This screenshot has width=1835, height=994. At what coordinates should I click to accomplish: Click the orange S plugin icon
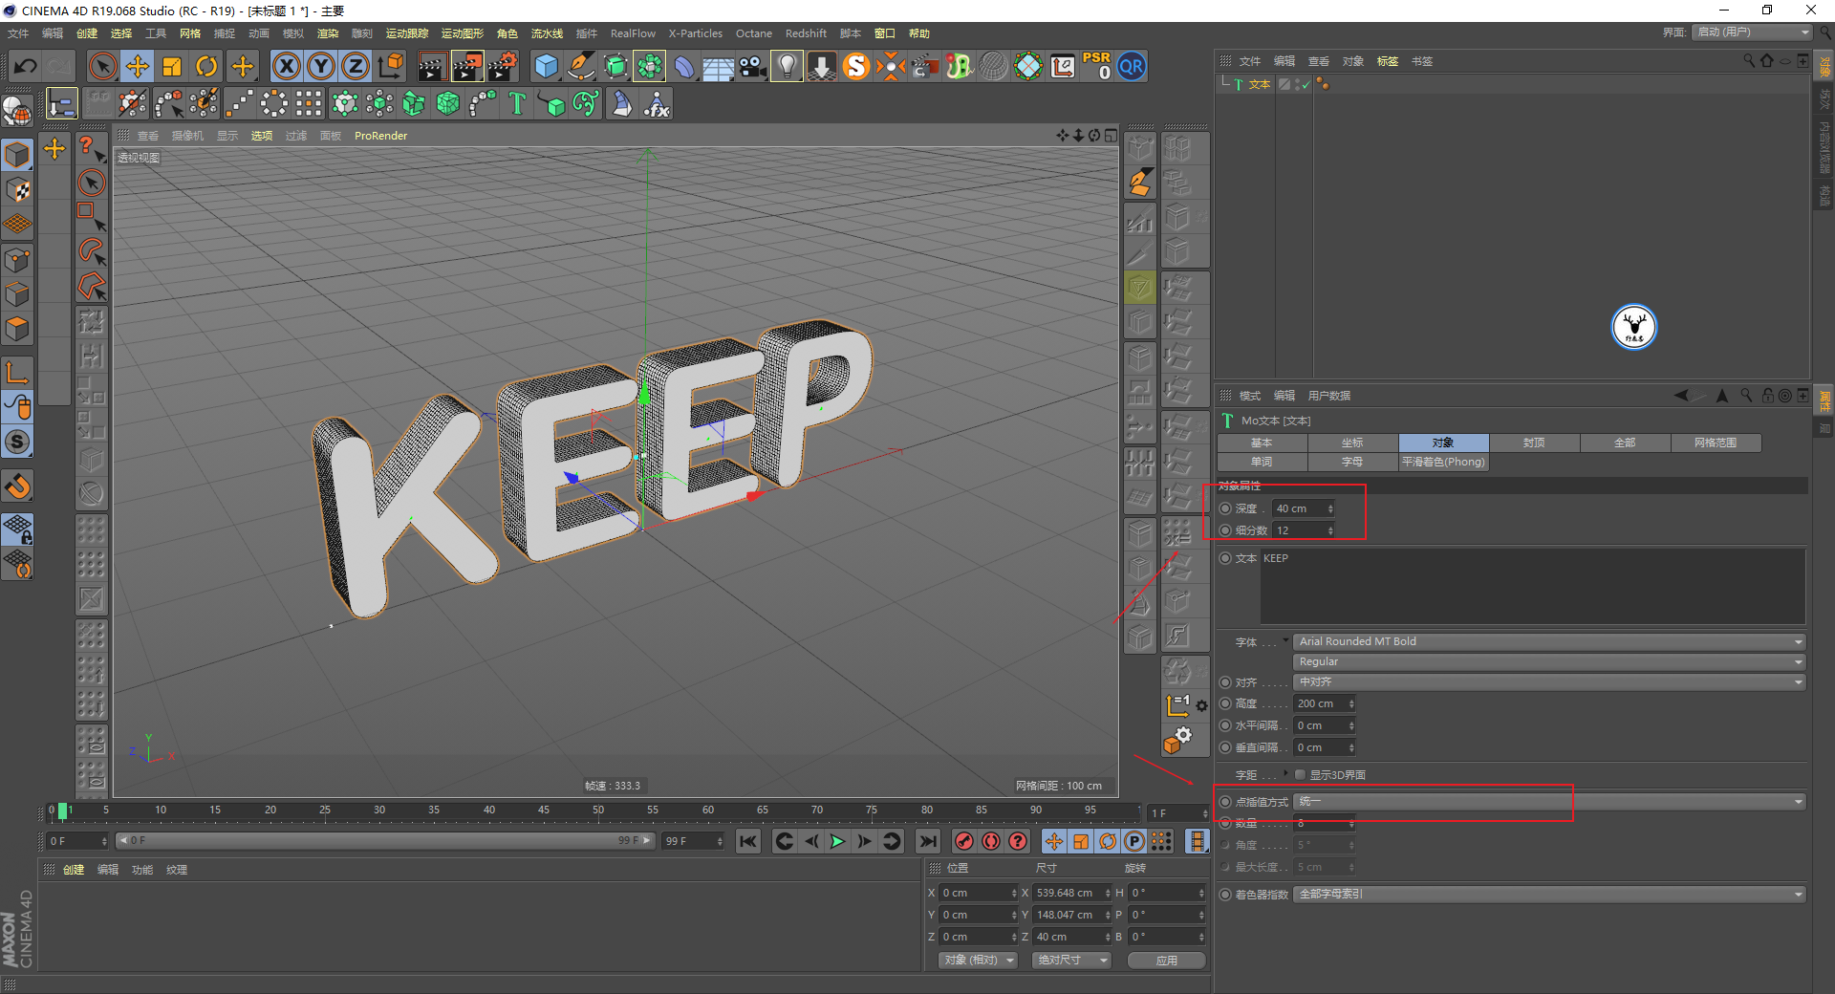856,67
